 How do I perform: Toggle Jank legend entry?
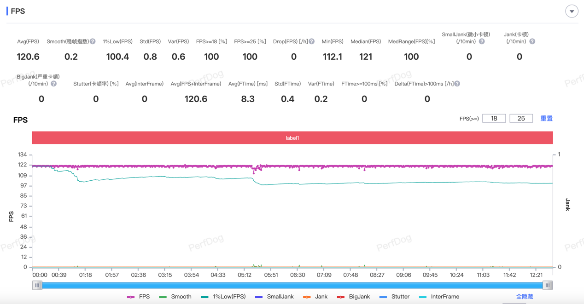click(x=315, y=297)
